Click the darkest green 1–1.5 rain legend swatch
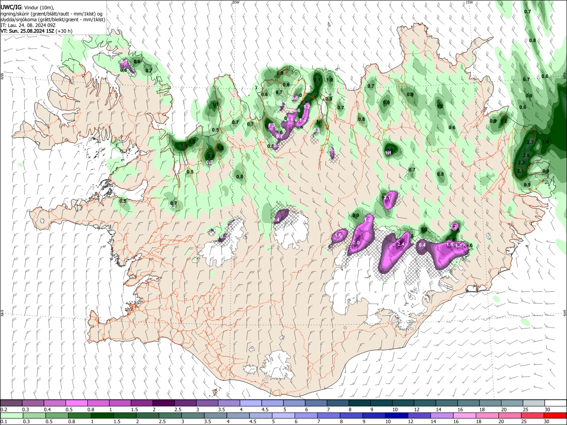 pyautogui.click(x=102, y=416)
